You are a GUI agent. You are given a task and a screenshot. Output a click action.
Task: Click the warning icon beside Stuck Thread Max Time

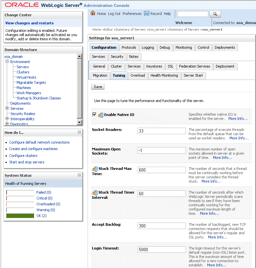pyautogui.click(x=95, y=169)
